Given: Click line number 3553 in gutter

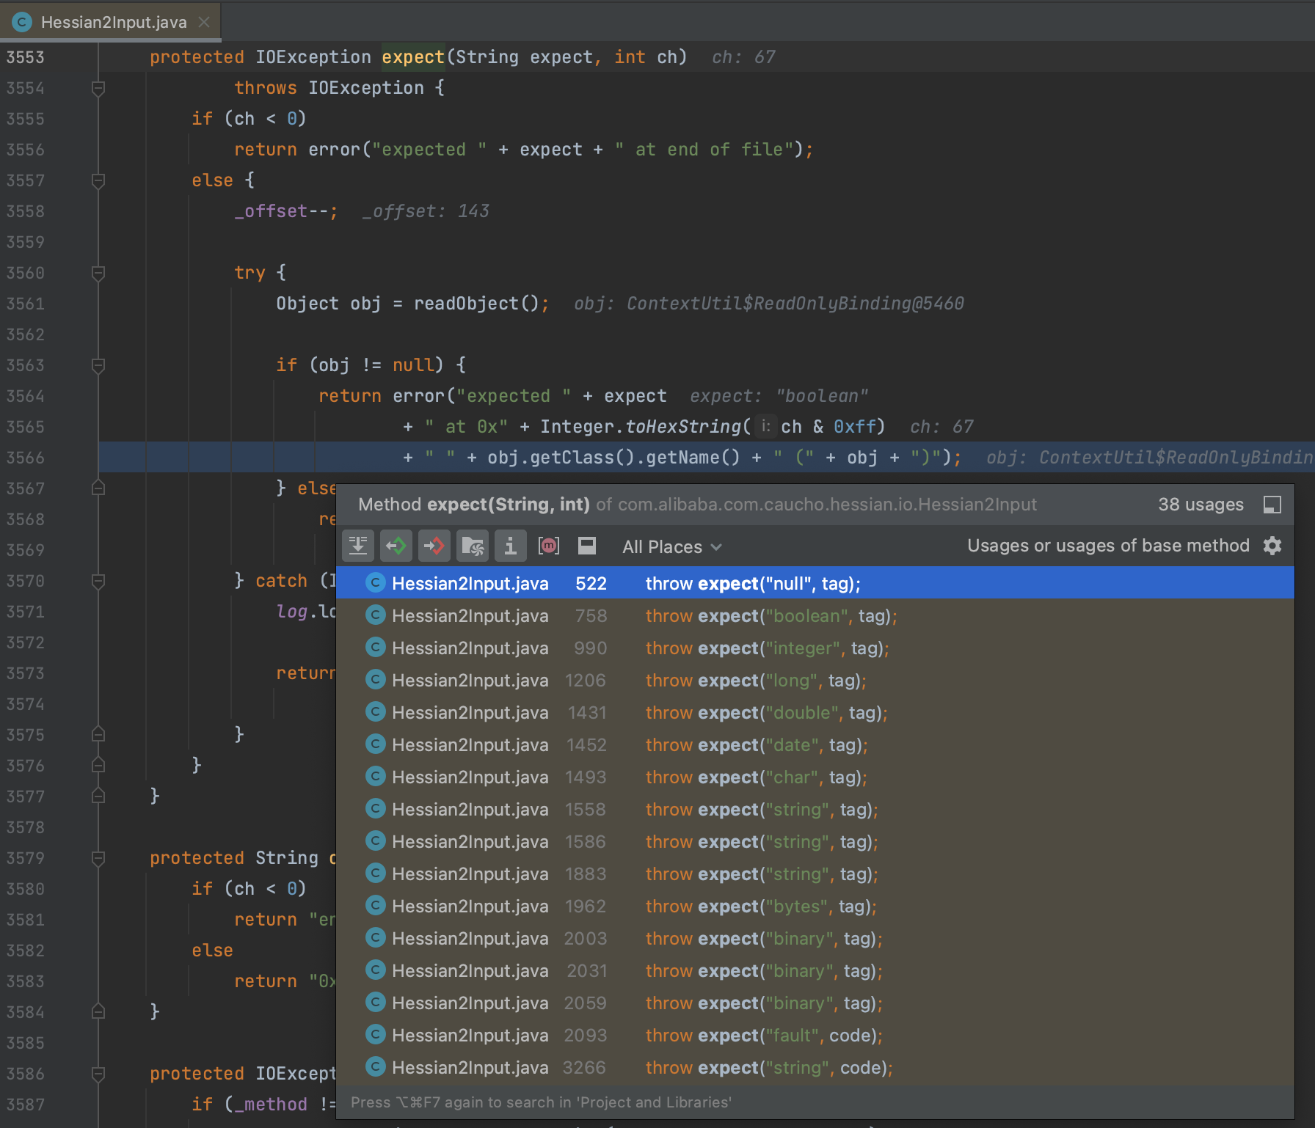Looking at the screenshot, I should tap(26, 57).
